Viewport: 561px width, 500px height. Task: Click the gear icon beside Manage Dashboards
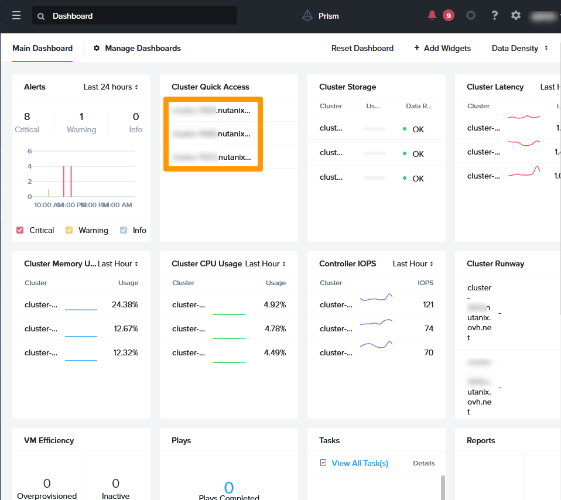coord(96,49)
